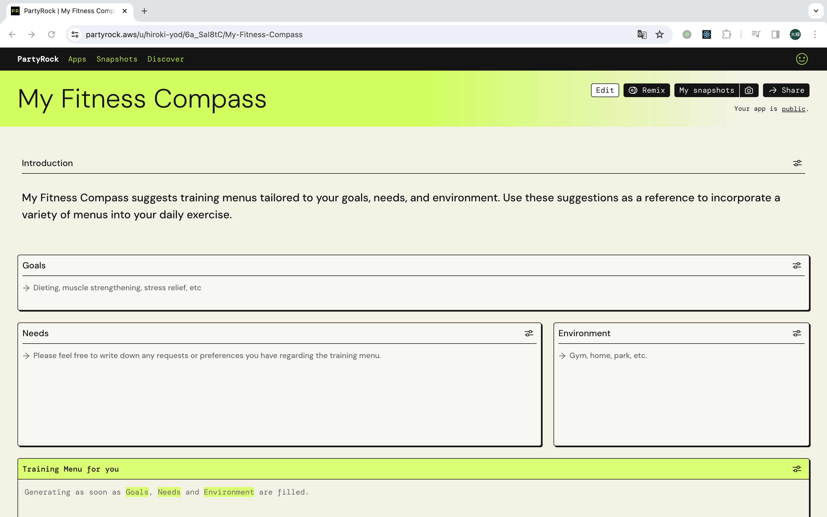Open settings icon for Needs widget
Image resolution: width=827 pixels, height=517 pixels.
529,333
